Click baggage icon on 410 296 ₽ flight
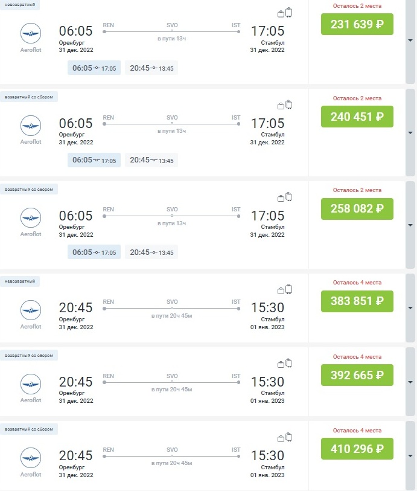 tap(285, 437)
